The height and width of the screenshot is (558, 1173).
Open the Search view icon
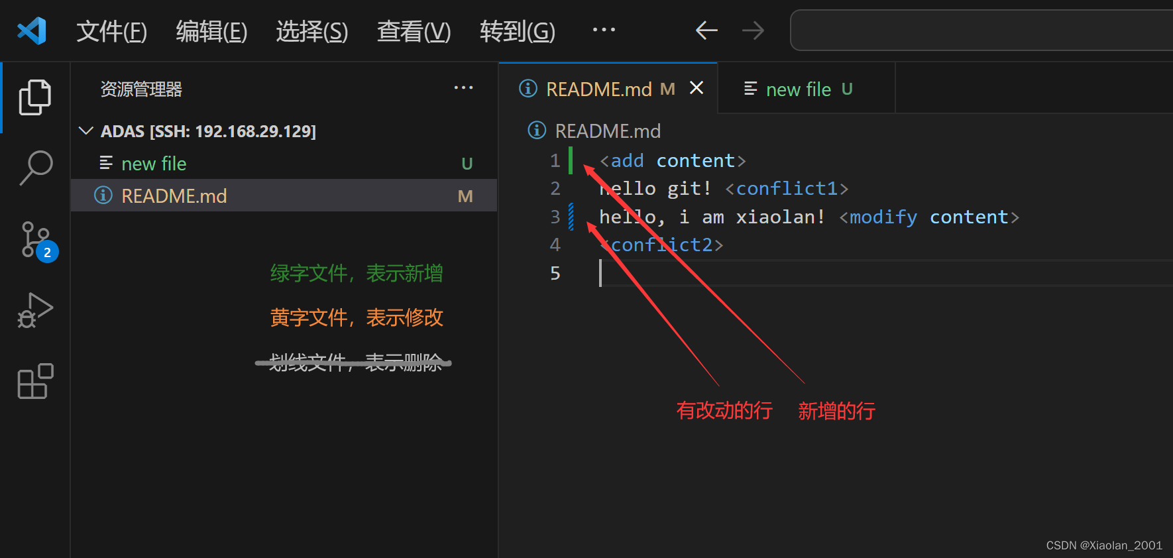(36, 168)
